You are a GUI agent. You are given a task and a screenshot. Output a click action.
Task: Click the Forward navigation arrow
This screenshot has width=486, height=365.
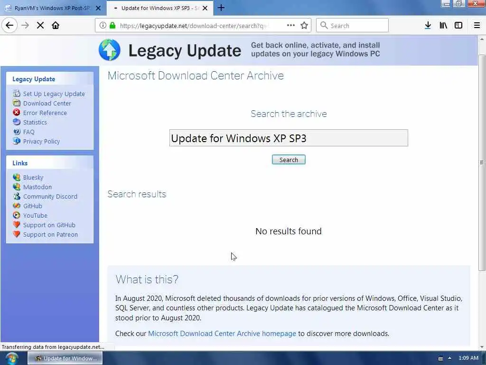click(x=25, y=26)
